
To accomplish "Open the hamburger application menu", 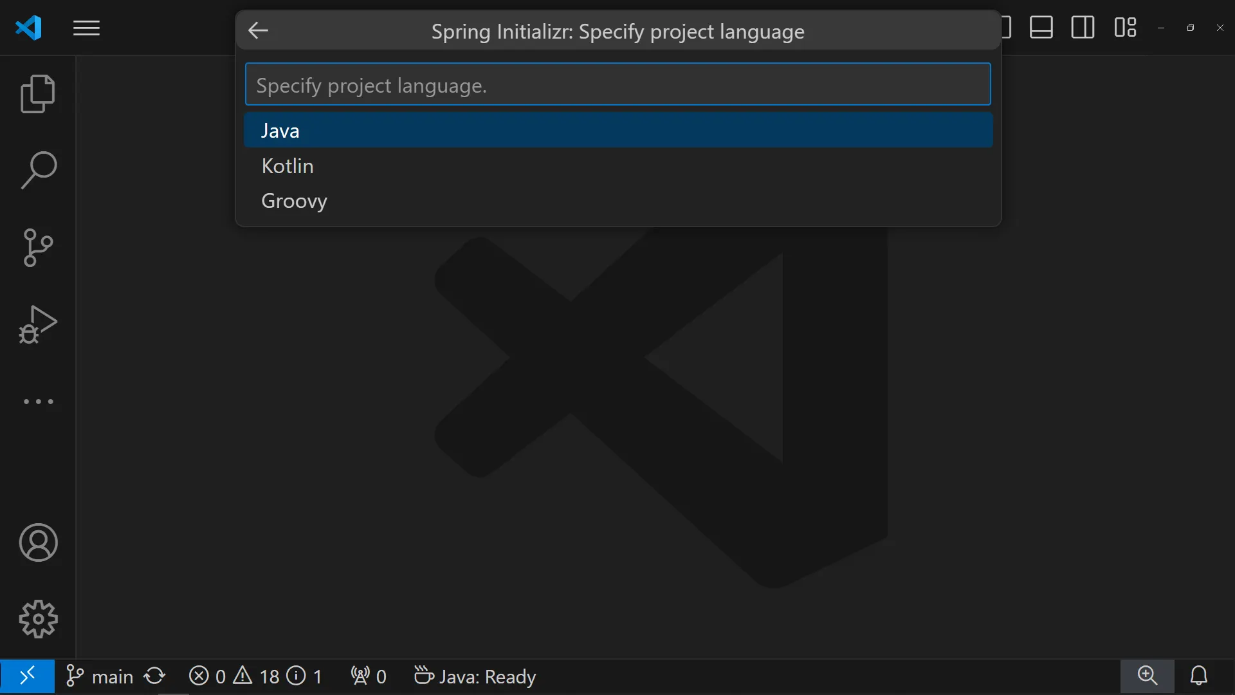I will click(86, 28).
